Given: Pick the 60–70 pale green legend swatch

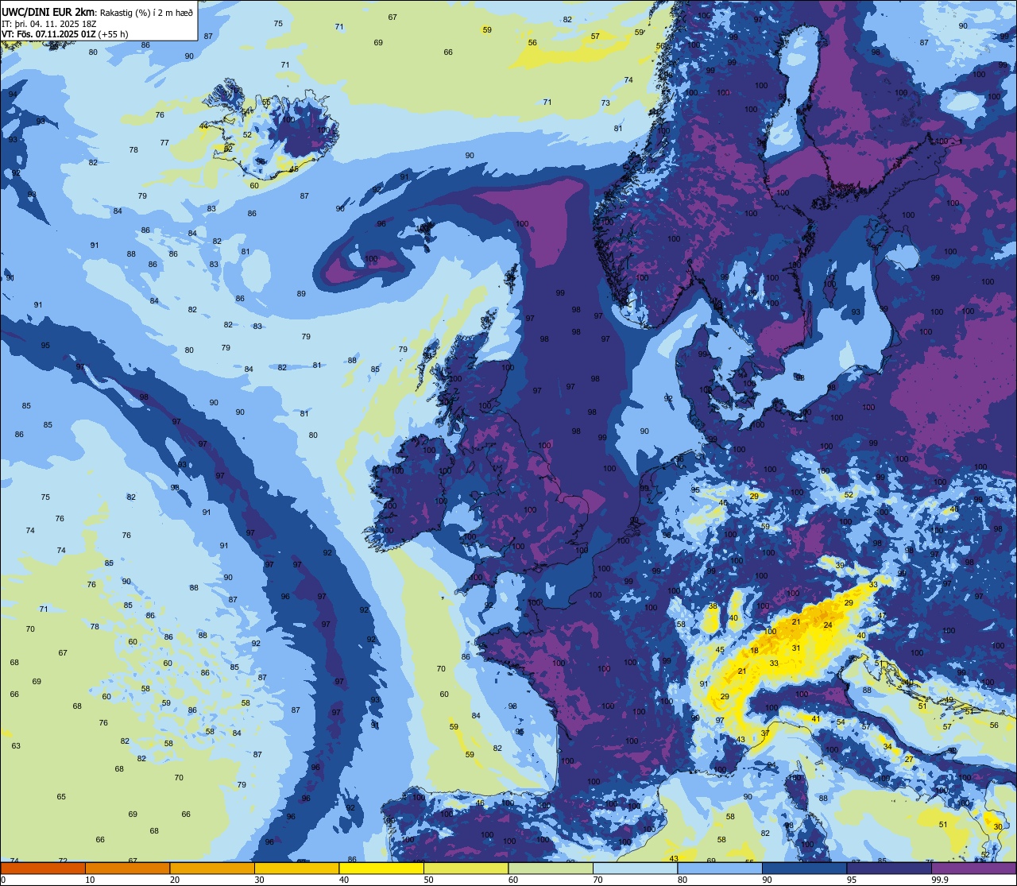Looking at the screenshot, I should tap(551, 868).
